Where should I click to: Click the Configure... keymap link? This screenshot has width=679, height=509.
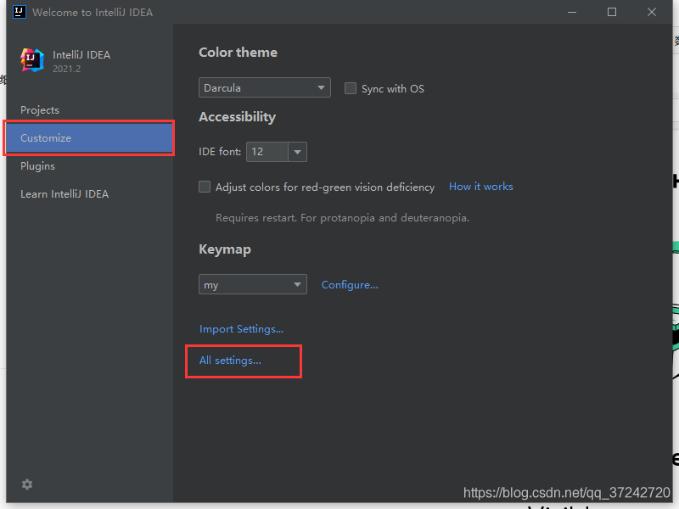coord(350,285)
